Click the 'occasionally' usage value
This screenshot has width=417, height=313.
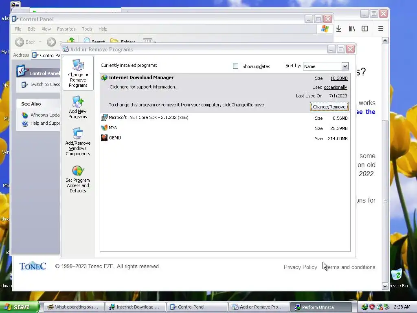[x=336, y=87]
